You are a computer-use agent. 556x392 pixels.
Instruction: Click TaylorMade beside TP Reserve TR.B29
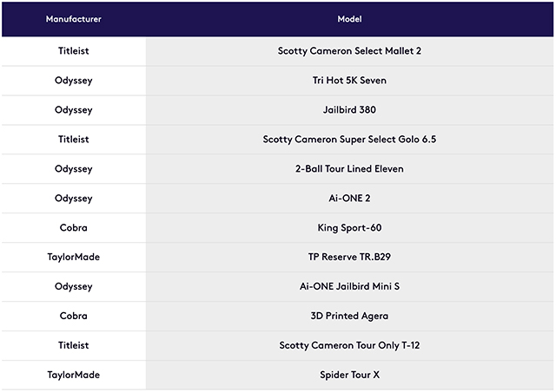coord(73,257)
